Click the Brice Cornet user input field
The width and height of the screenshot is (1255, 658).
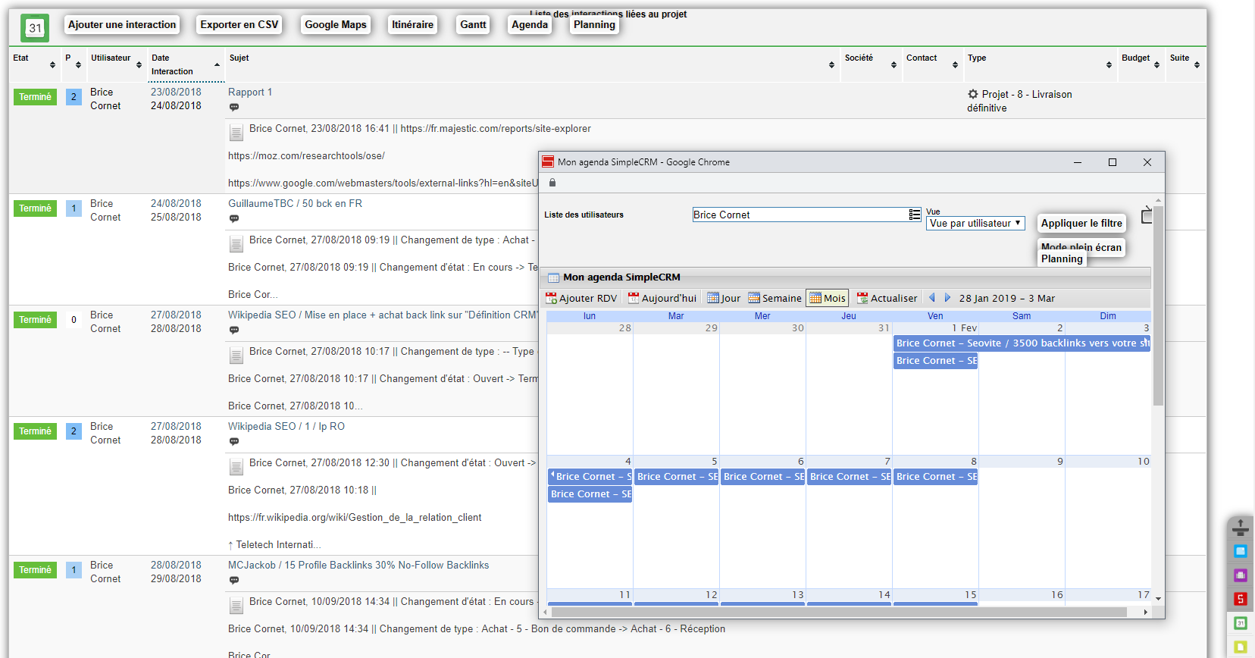click(800, 215)
